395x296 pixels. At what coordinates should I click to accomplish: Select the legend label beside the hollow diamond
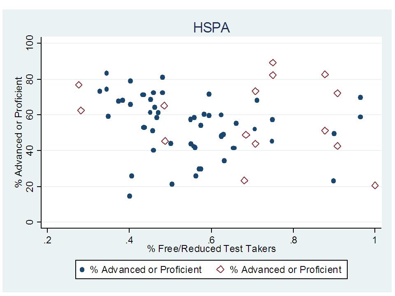click(x=286, y=270)
